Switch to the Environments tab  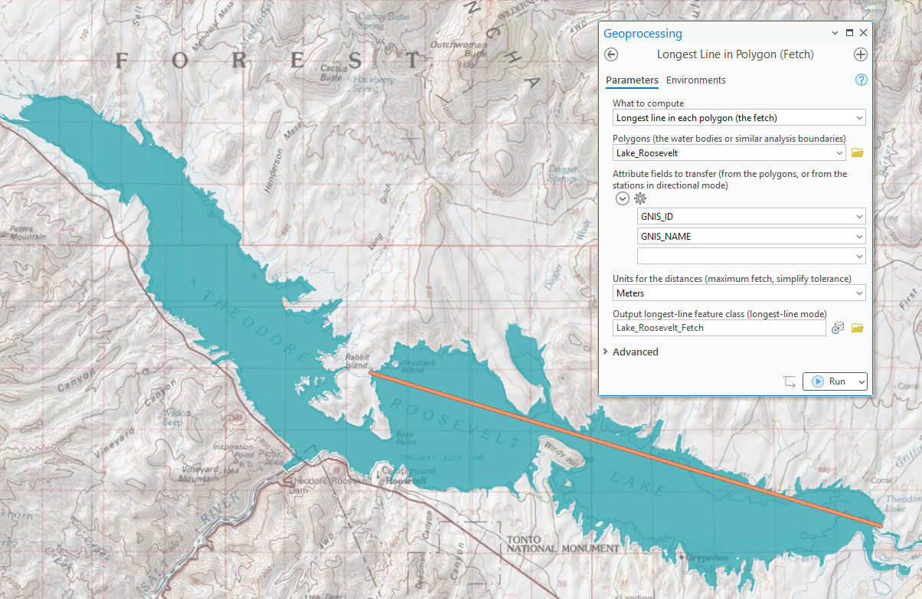696,80
